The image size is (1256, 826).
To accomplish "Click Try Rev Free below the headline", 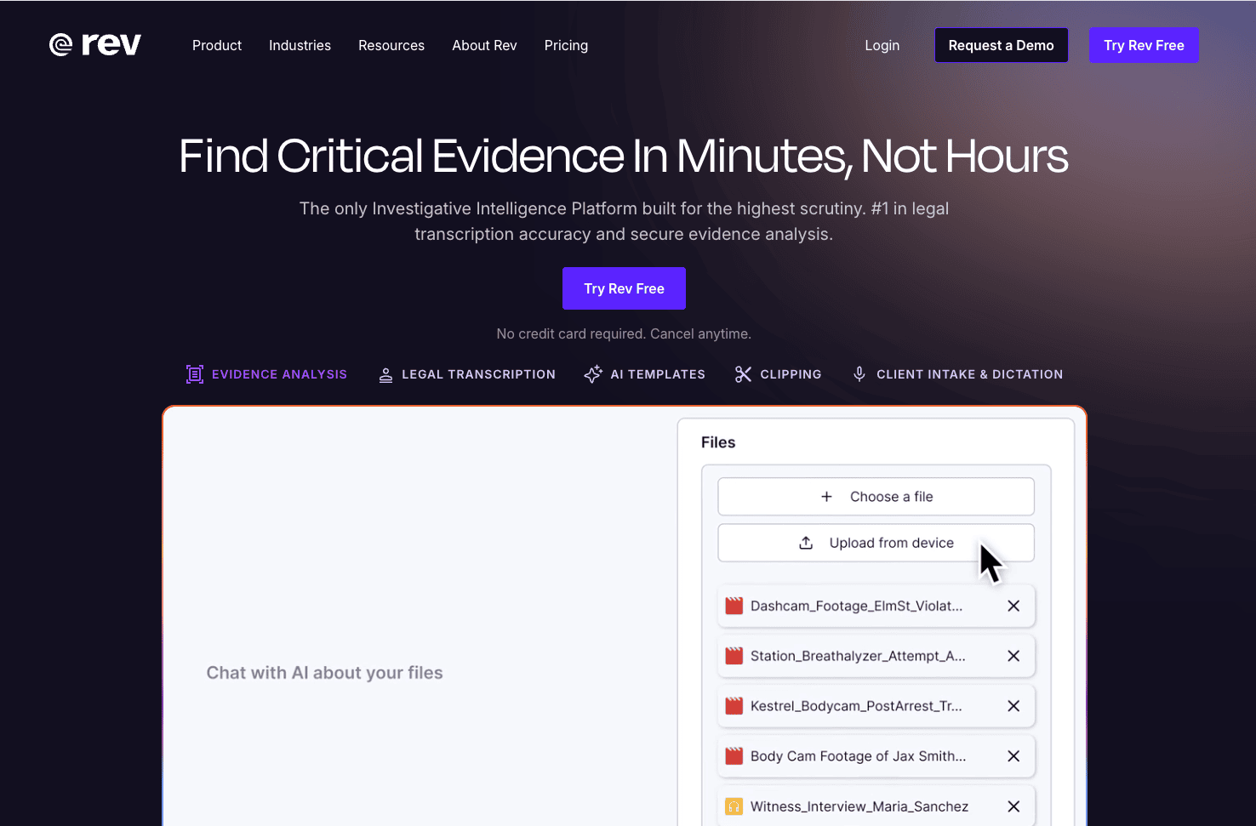I will (x=624, y=288).
